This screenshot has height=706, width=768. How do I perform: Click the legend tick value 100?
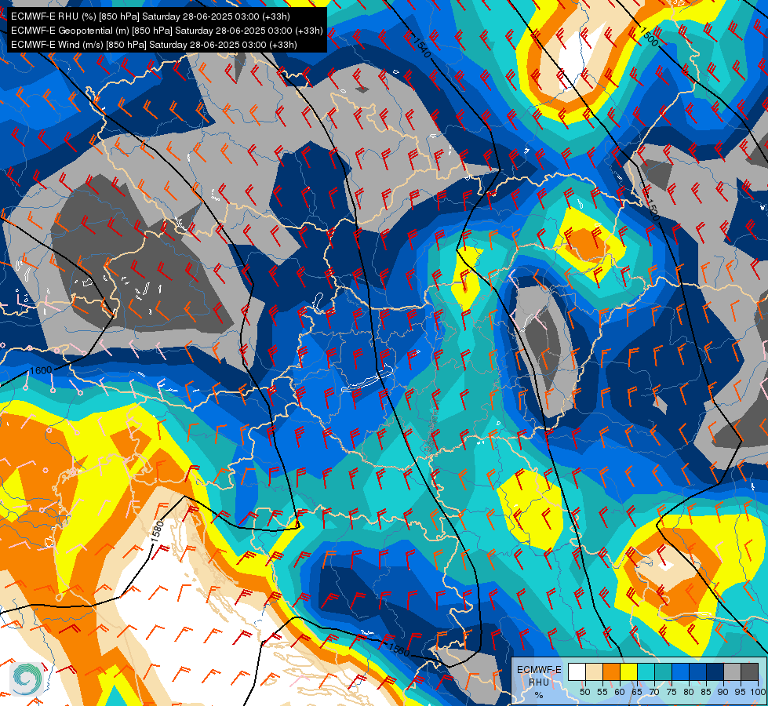[x=758, y=693]
